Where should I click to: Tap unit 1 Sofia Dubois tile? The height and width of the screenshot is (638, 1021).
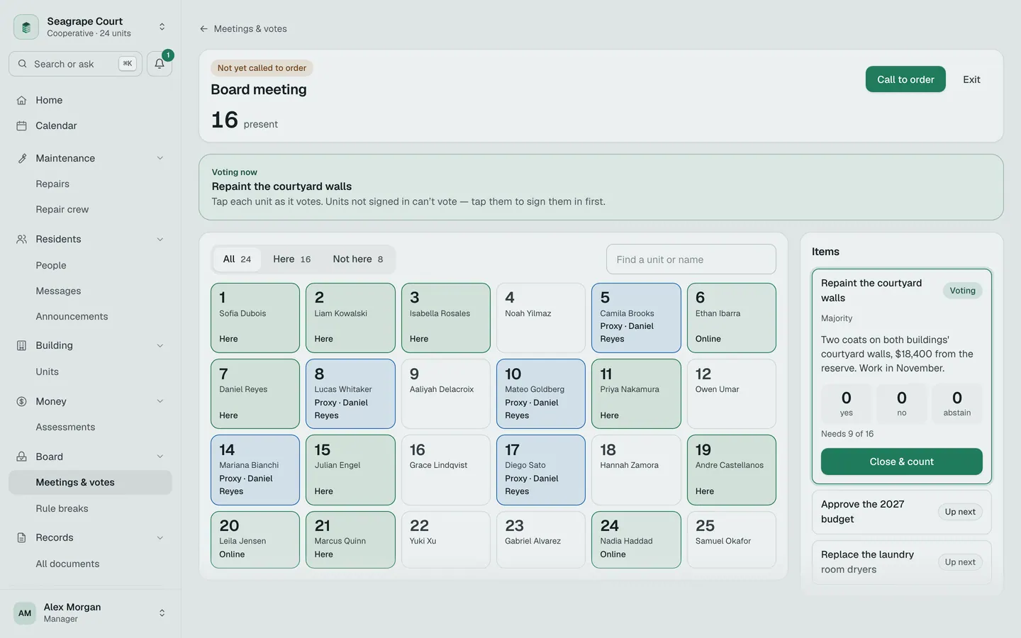coord(255,318)
